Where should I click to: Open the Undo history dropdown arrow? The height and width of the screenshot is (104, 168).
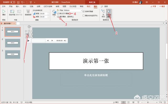pyautogui.click(x=24, y=2)
